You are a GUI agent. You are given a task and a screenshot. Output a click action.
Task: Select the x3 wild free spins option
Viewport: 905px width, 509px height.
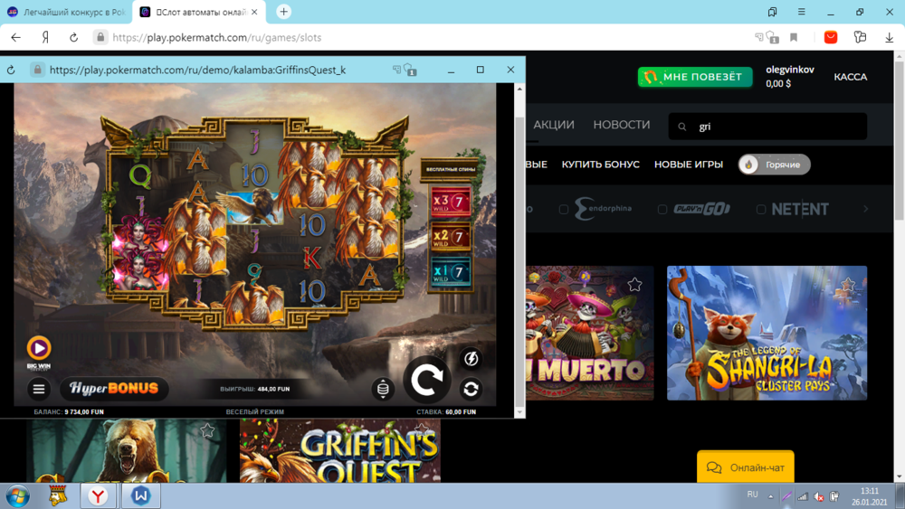[x=451, y=202]
